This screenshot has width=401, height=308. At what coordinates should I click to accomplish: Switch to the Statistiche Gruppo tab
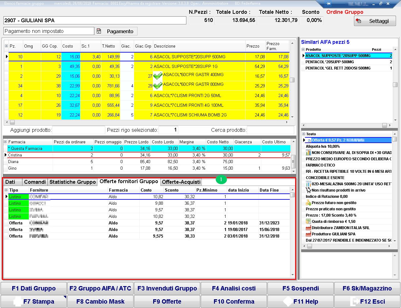click(x=72, y=182)
